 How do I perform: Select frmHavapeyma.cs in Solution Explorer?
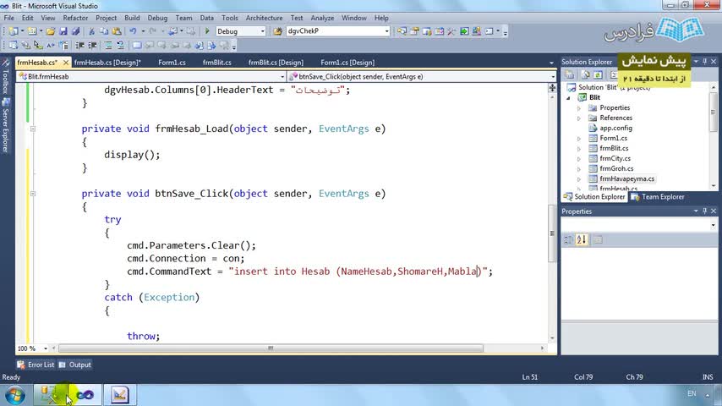coord(626,178)
